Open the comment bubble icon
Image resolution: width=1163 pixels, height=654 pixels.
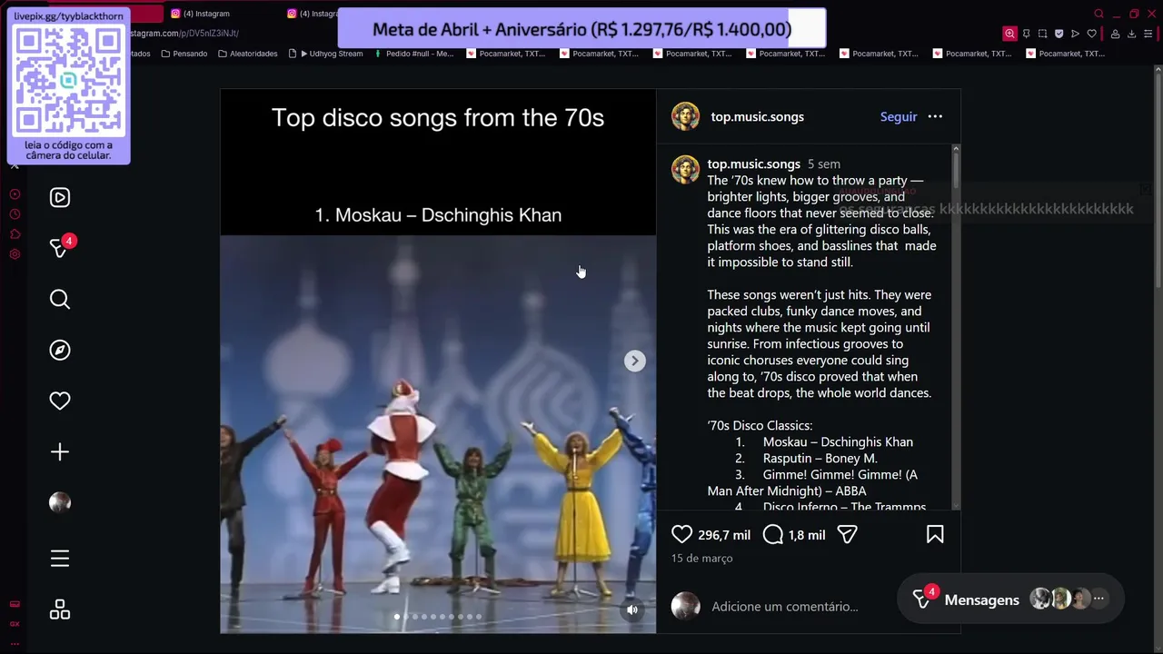point(773,535)
